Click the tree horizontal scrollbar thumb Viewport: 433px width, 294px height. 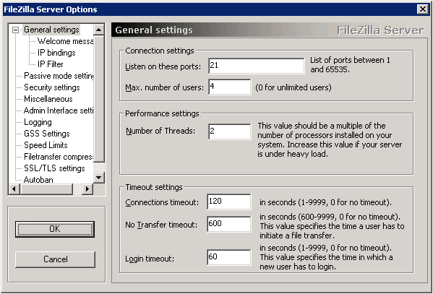pos(46,189)
